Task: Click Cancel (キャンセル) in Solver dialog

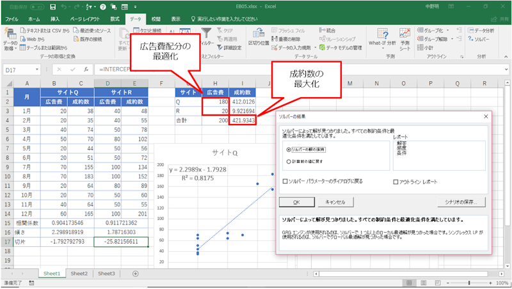Action: 335,202
